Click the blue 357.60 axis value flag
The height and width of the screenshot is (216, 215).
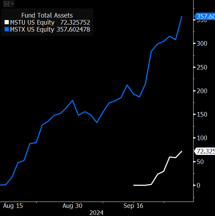point(204,17)
